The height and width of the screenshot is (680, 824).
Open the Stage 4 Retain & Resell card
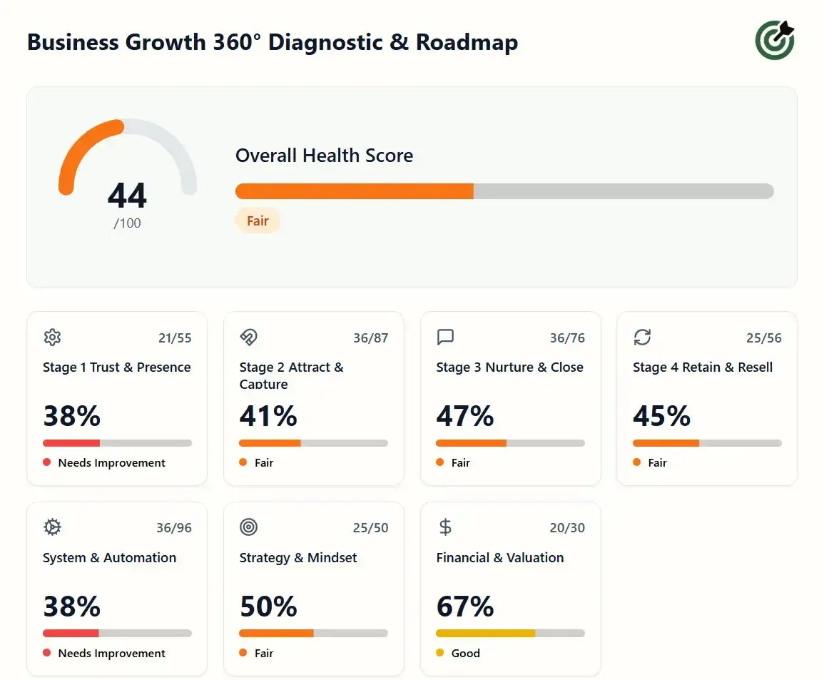[x=706, y=398]
